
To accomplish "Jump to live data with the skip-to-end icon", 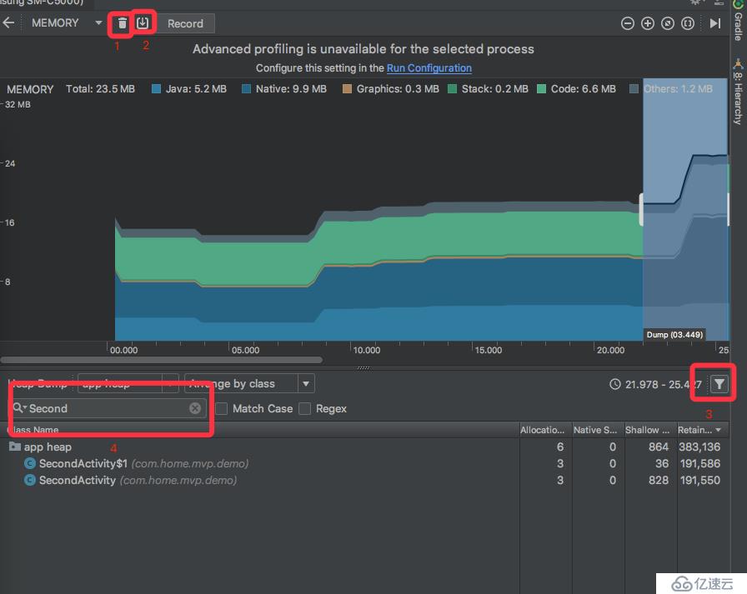I will pos(714,23).
